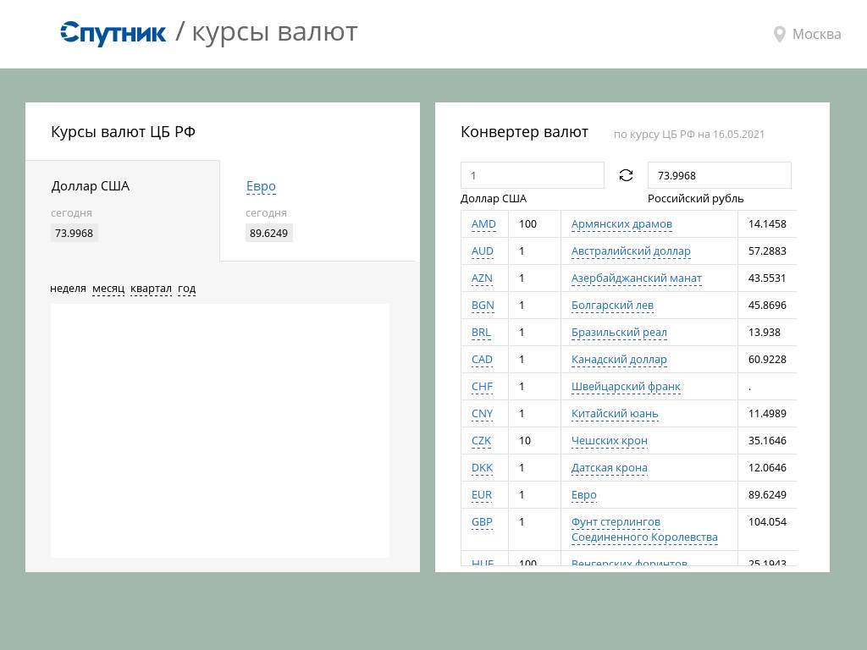Open the Москва city selector

pyautogui.click(x=816, y=35)
